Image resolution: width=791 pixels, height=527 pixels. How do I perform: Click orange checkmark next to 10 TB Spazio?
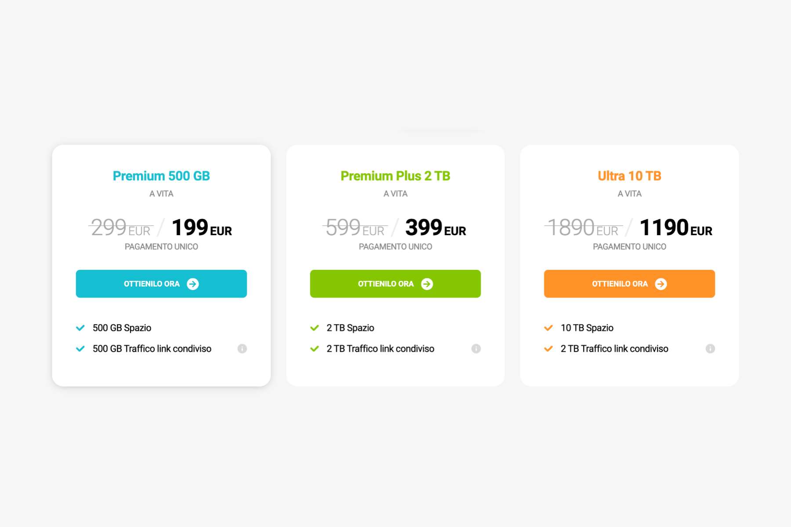coord(548,328)
